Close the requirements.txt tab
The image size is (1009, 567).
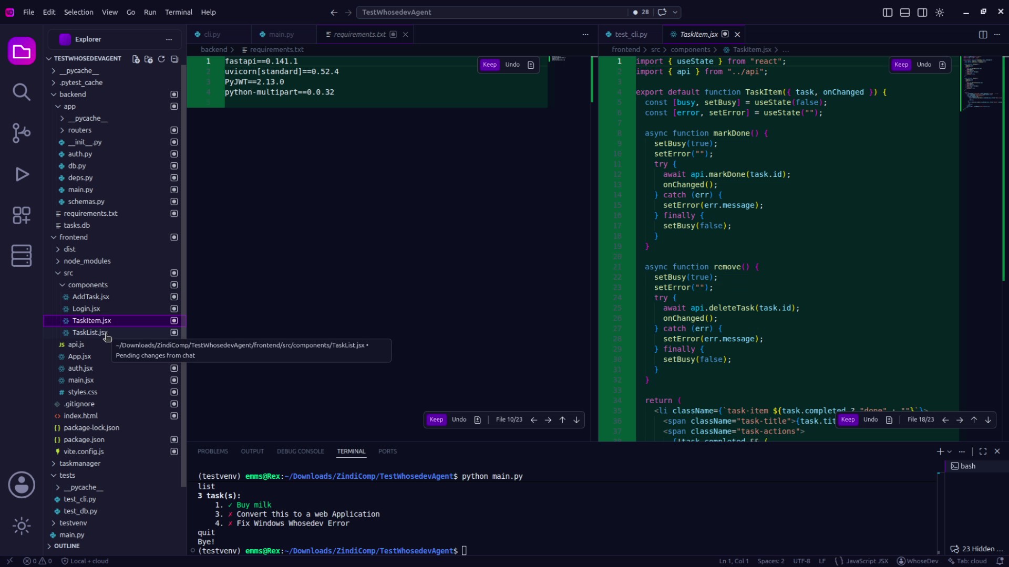pos(405,35)
